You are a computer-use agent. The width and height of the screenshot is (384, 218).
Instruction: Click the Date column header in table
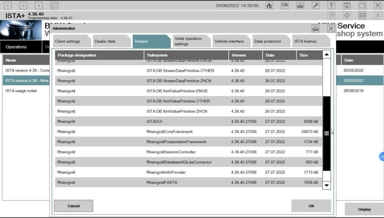280,55
